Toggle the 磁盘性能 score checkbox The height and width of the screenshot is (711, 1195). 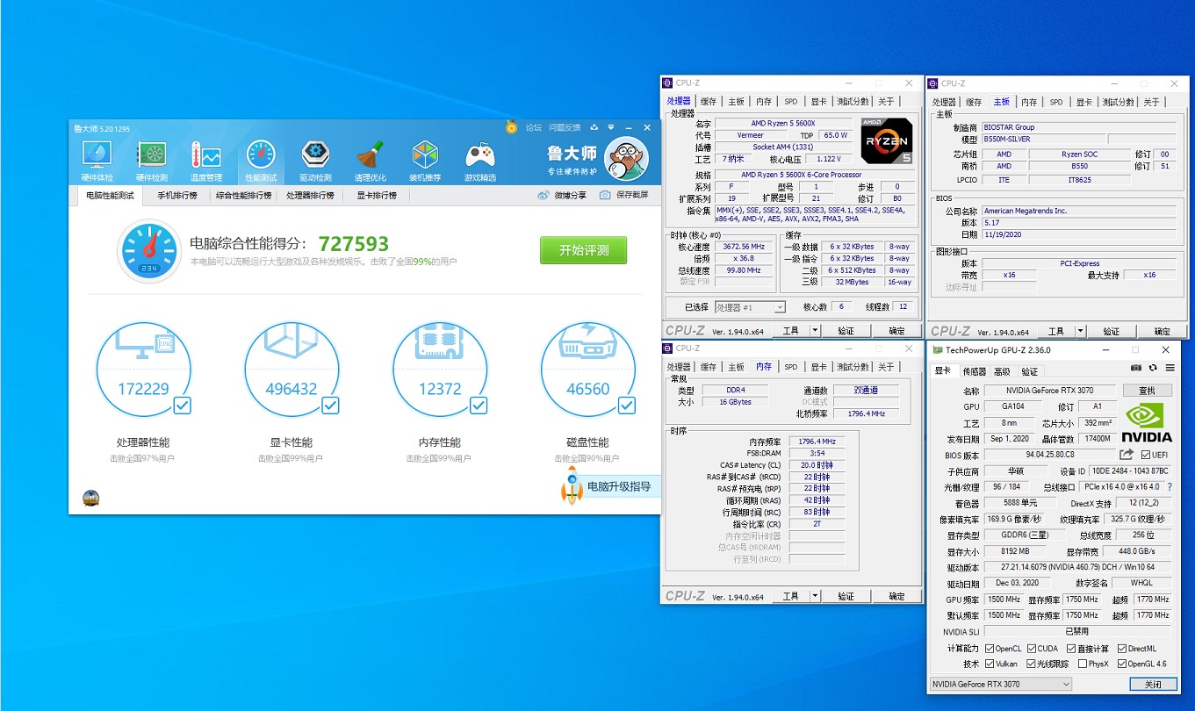pyautogui.click(x=626, y=405)
